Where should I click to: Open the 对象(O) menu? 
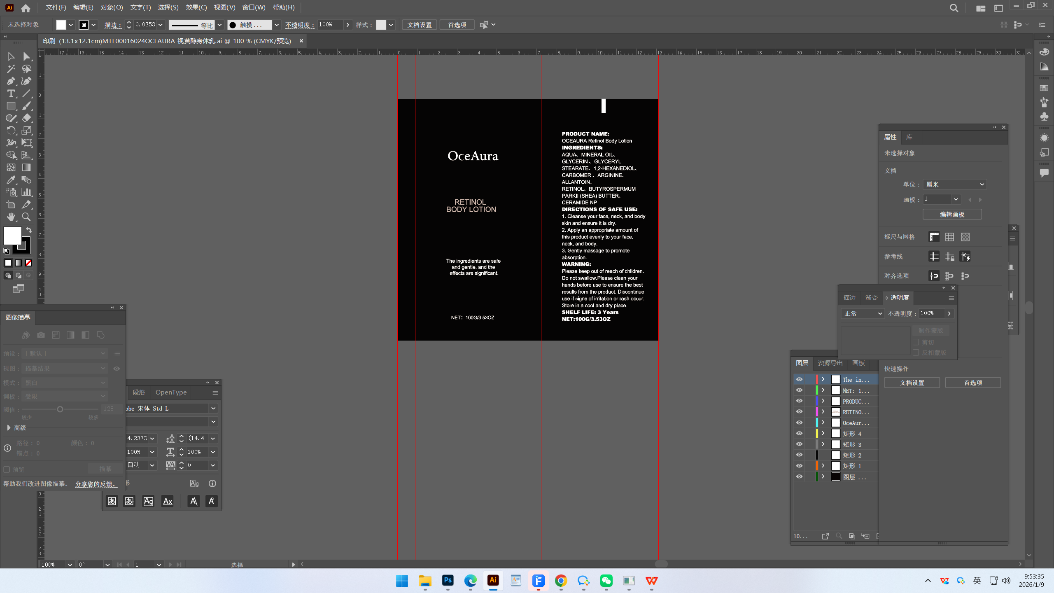[112, 7]
